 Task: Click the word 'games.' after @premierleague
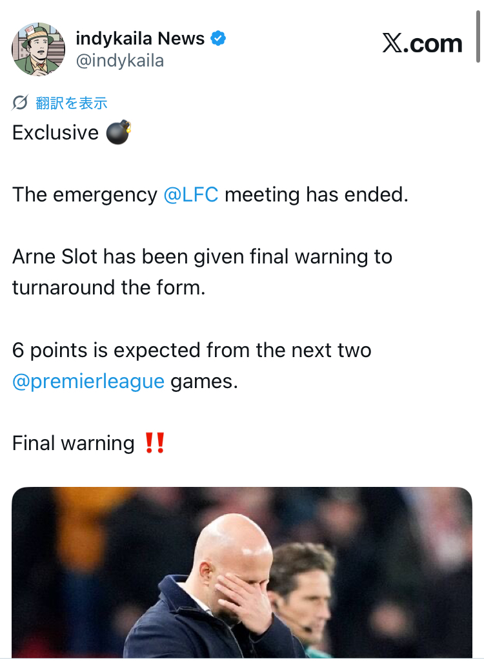click(x=204, y=381)
